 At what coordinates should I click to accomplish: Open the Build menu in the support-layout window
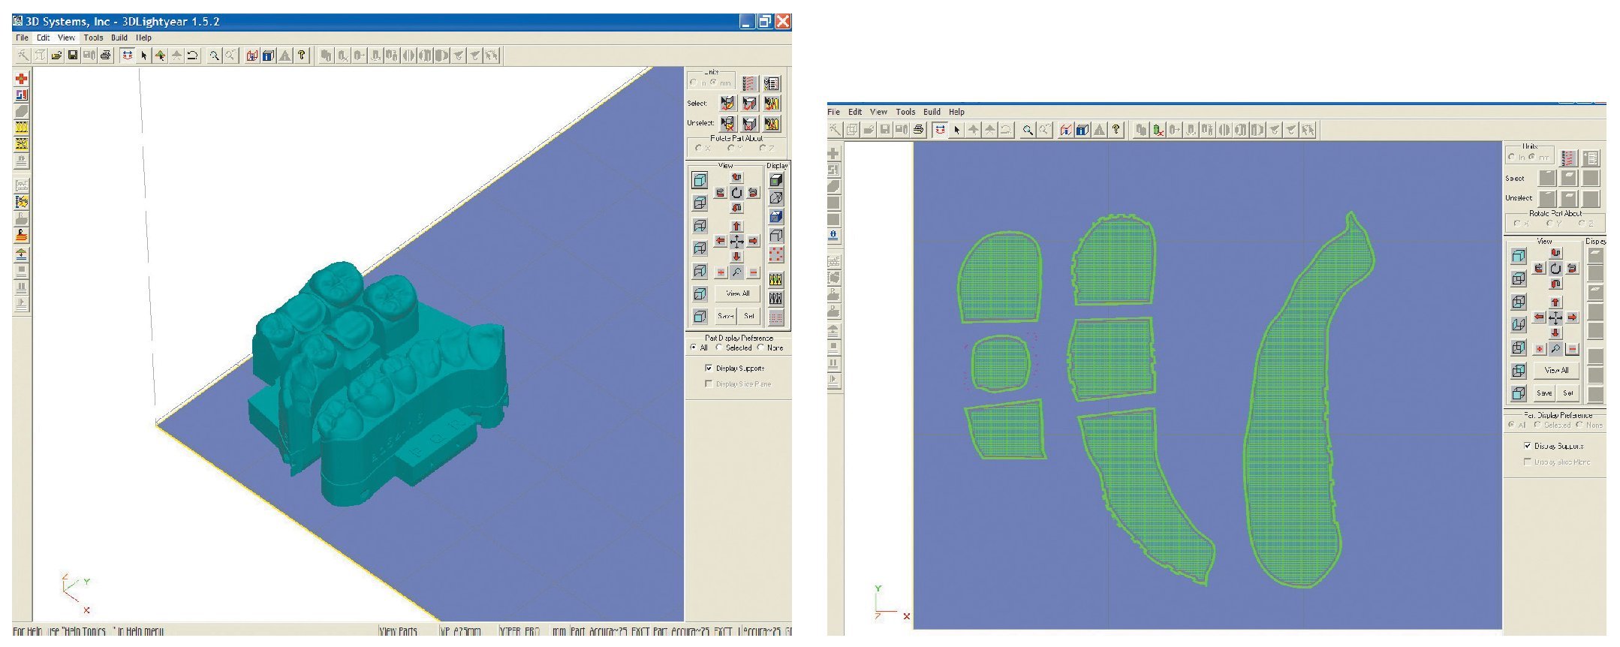(x=932, y=112)
